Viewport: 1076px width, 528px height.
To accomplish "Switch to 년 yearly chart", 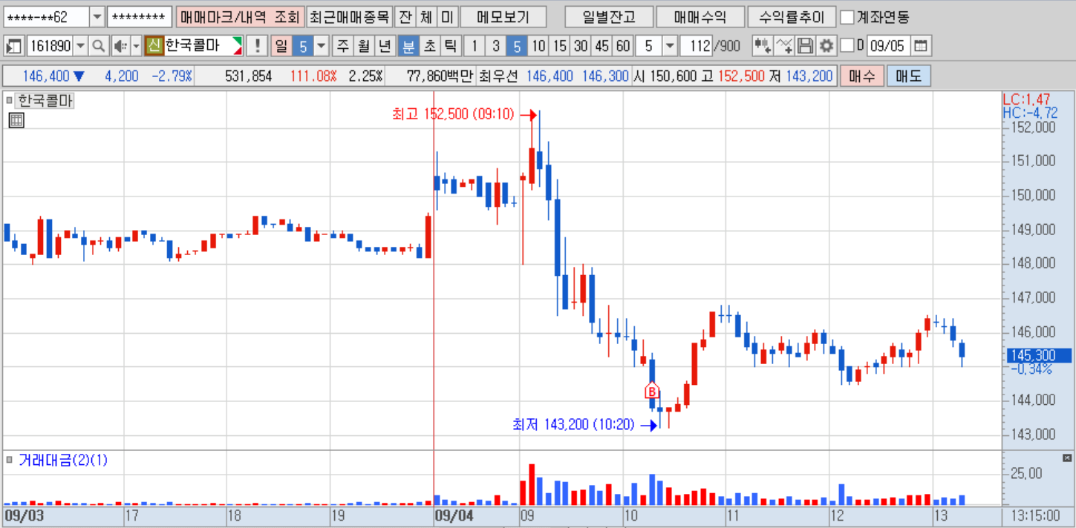I will 385,46.
